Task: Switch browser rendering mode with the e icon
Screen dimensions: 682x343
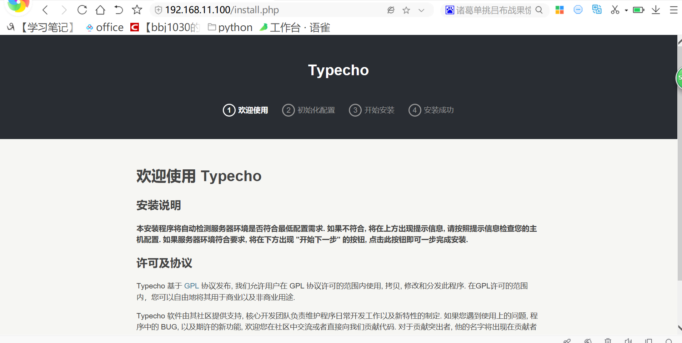Action: [x=391, y=10]
